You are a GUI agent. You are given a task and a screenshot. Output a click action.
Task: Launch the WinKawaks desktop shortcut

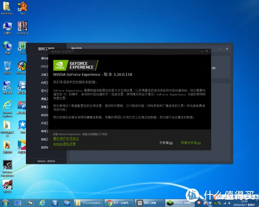[21, 68]
